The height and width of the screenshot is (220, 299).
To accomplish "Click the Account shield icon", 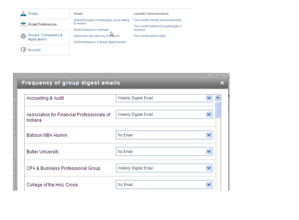I will tap(23, 50).
